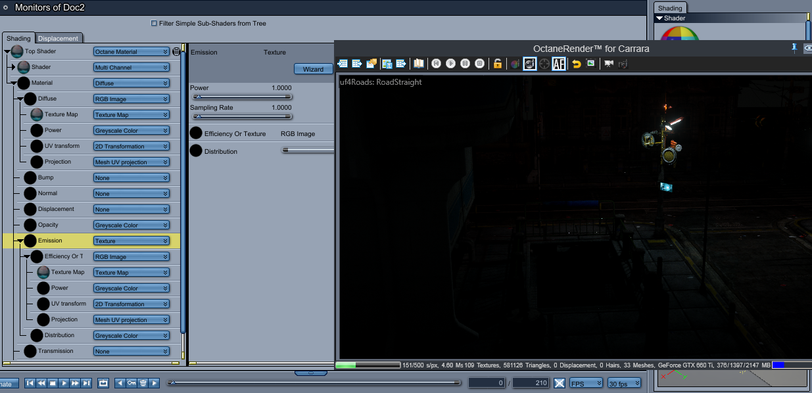
Task: Open the 30 fps frame rate dropdown
Action: click(624, 382)
